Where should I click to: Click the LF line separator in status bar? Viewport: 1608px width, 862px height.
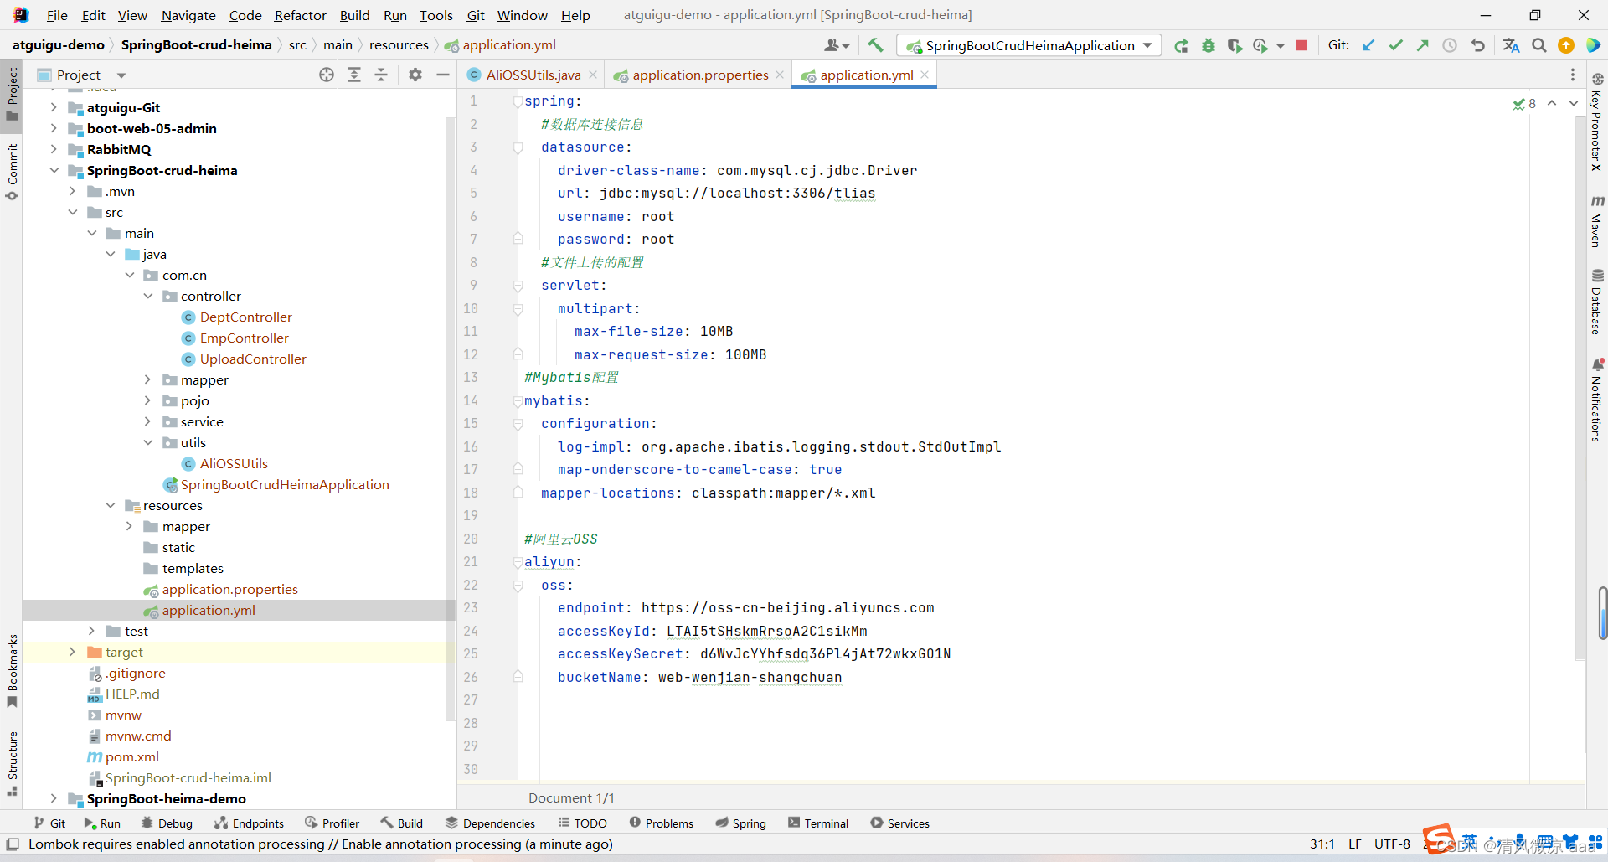pyautogui.click(x=1354, y=844)
